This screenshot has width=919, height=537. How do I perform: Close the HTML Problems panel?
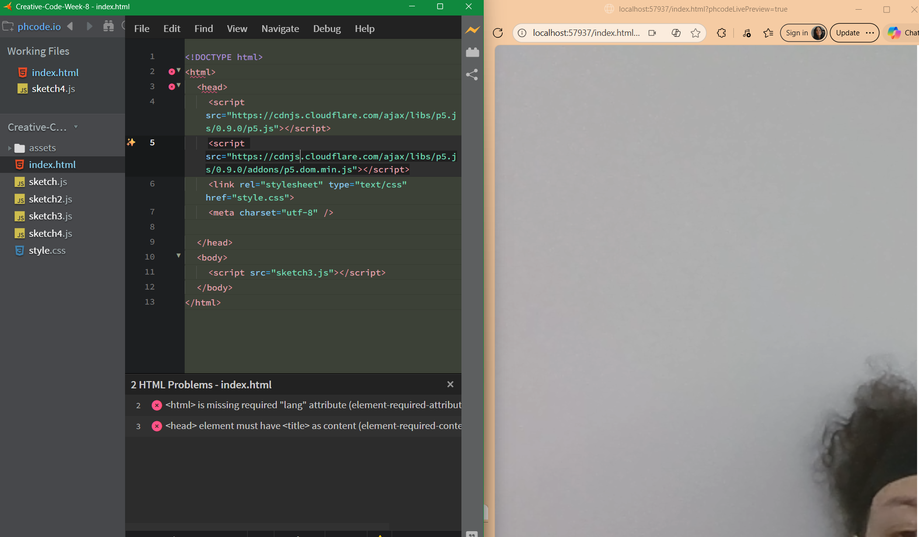pyautogui.click(x=450, y=384)
